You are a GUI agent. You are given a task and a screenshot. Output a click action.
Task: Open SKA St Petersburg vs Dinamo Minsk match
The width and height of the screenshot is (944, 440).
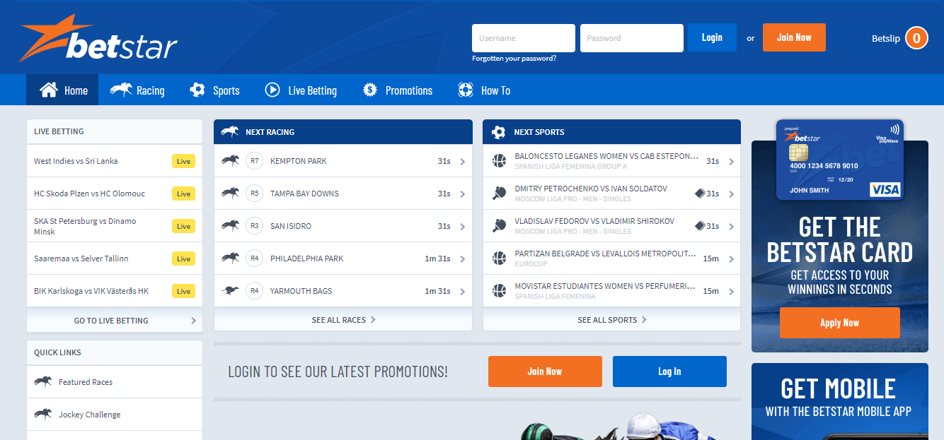pyautogui.click(x=115, y=226)
